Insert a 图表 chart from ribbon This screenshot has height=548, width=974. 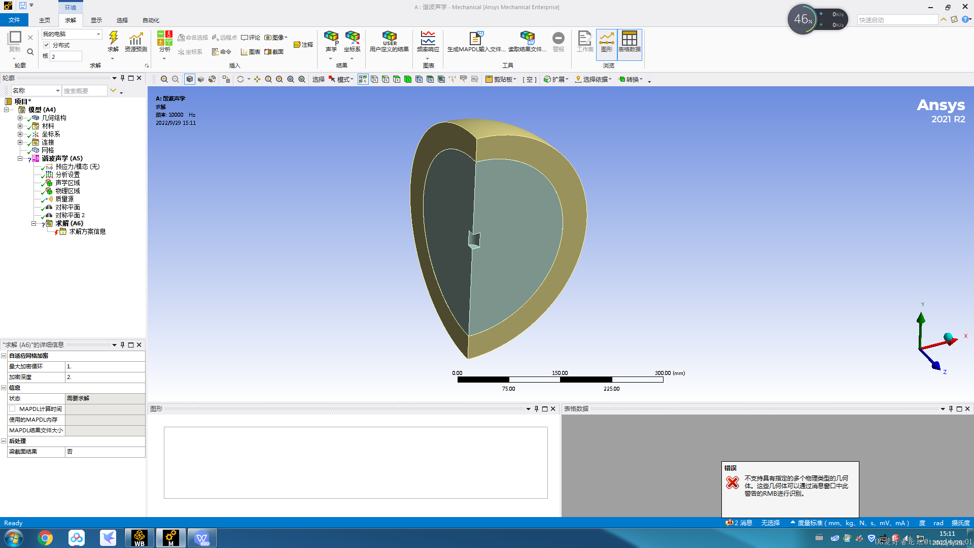point(251,52)
